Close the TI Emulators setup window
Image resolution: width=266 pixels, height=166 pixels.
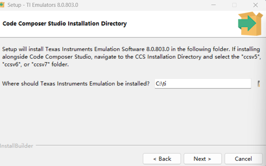tap(256, 5)
